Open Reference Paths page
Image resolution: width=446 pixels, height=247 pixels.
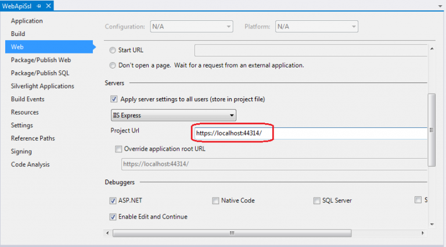pos(33,138)
